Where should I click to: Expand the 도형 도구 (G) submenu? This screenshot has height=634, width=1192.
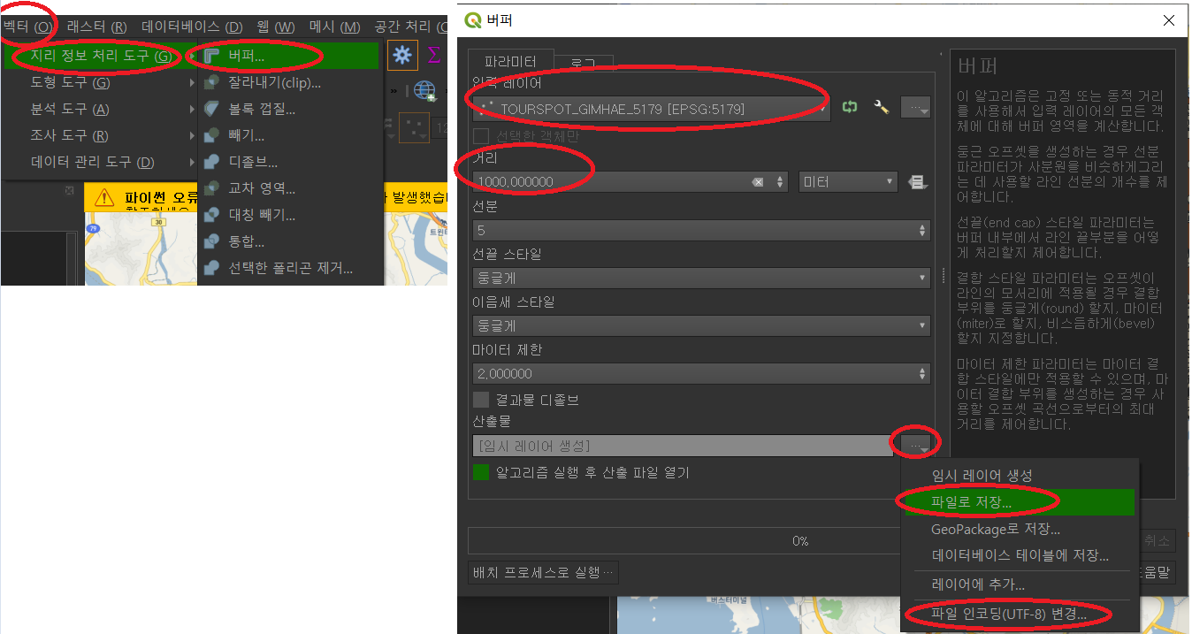(101, 83)
